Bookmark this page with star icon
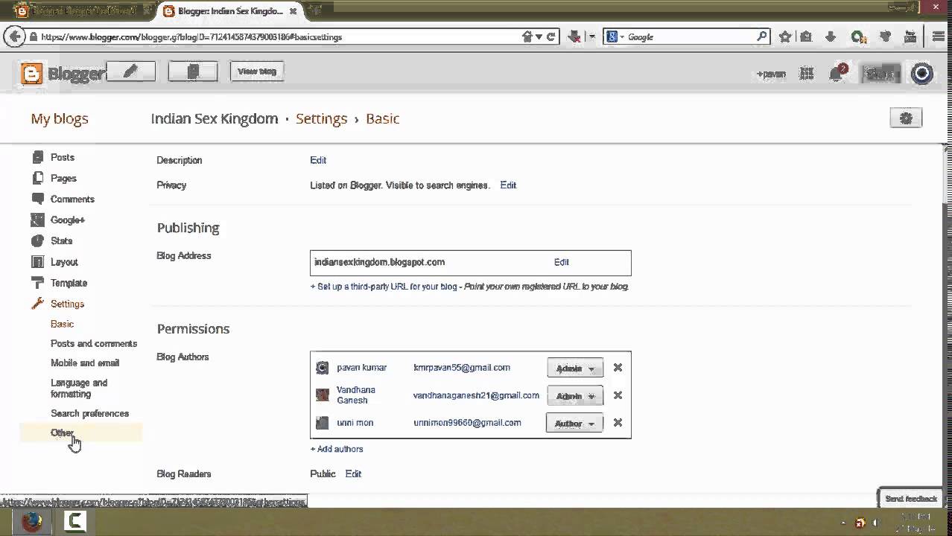The image size is (952, 536). [x=785, y=36]
